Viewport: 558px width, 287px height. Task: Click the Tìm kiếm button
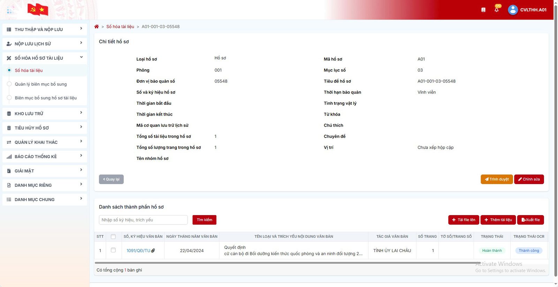(x=204, y=220)
